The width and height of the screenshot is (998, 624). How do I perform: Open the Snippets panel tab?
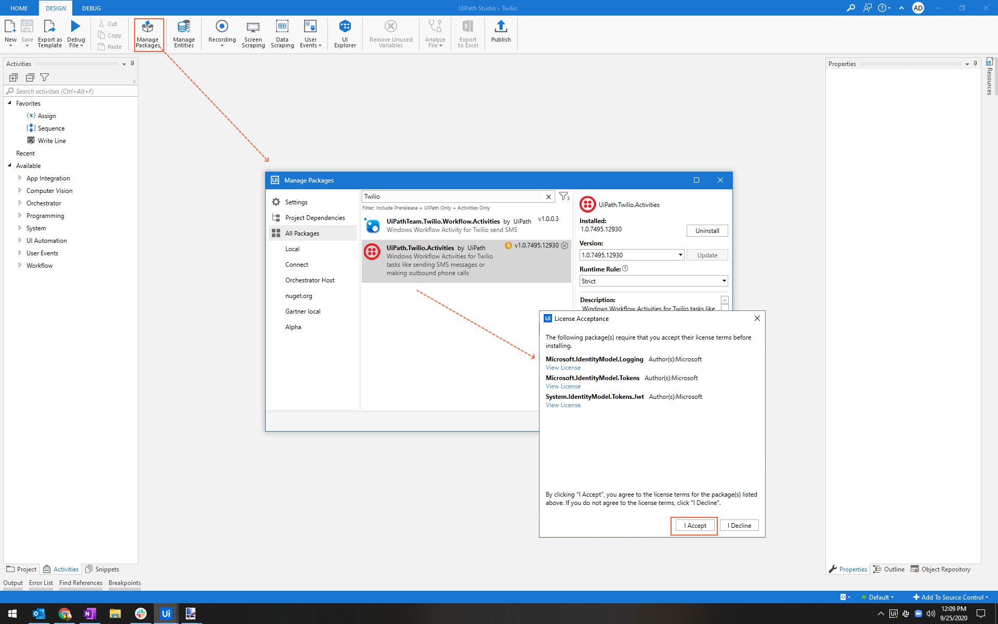point(102,569)
